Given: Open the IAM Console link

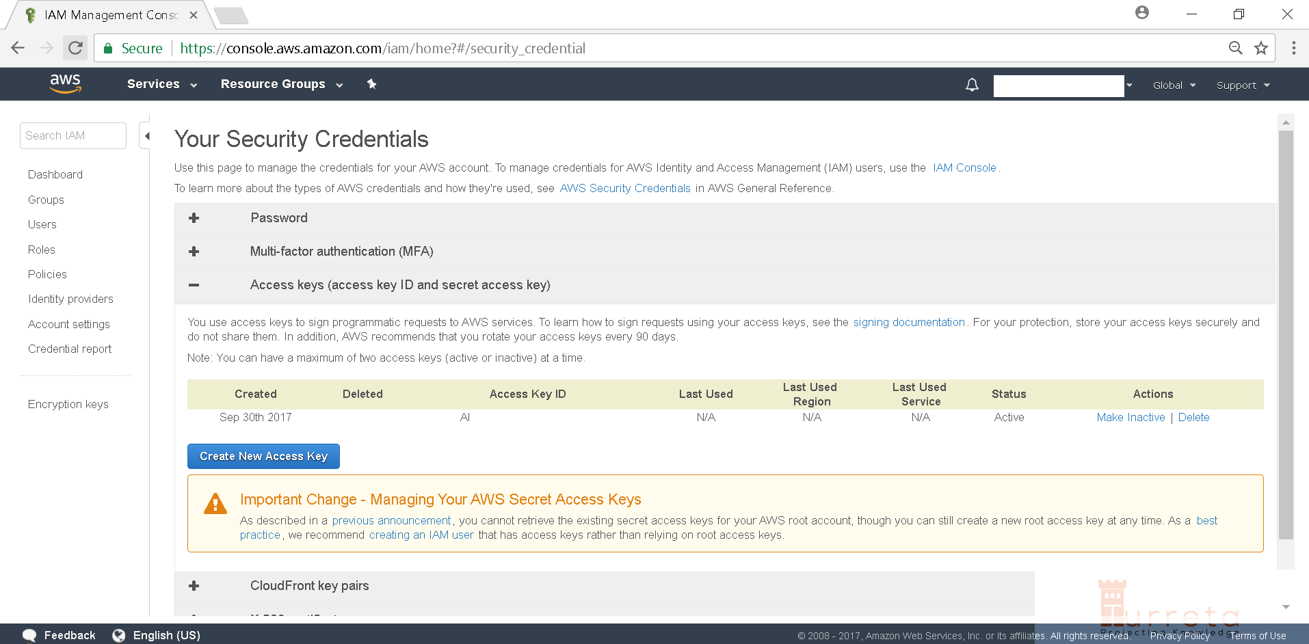Looking at the screenshot, I should click(964, 167).
